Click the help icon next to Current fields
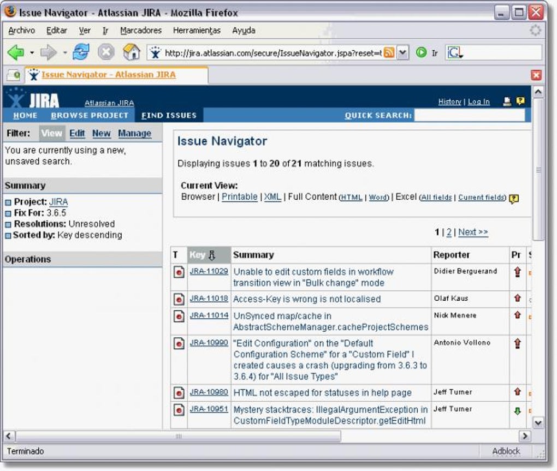Screen dimensions: 557x471 (514, 199)
